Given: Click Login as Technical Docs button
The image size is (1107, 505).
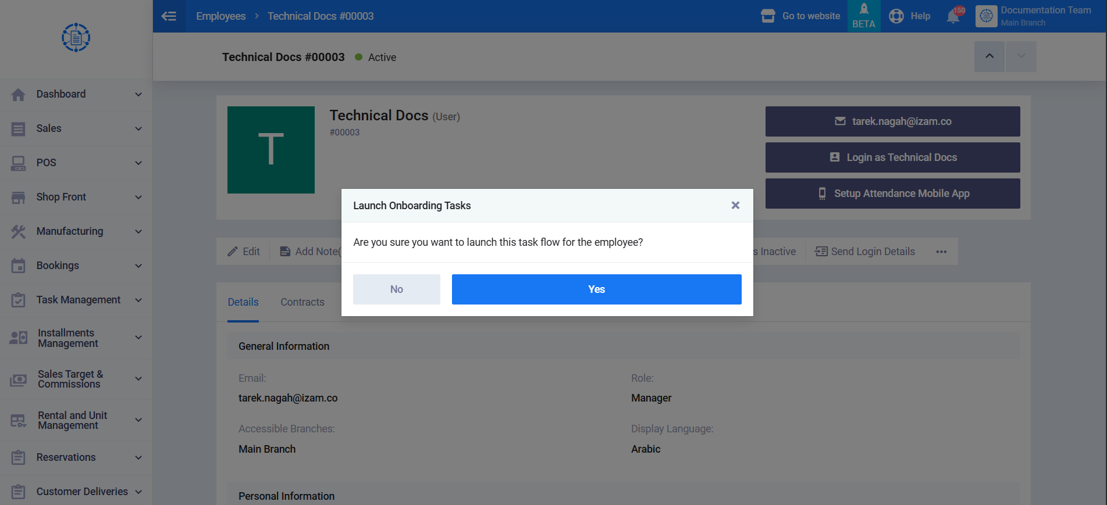Looking at the screenshot, I should 892,157.
